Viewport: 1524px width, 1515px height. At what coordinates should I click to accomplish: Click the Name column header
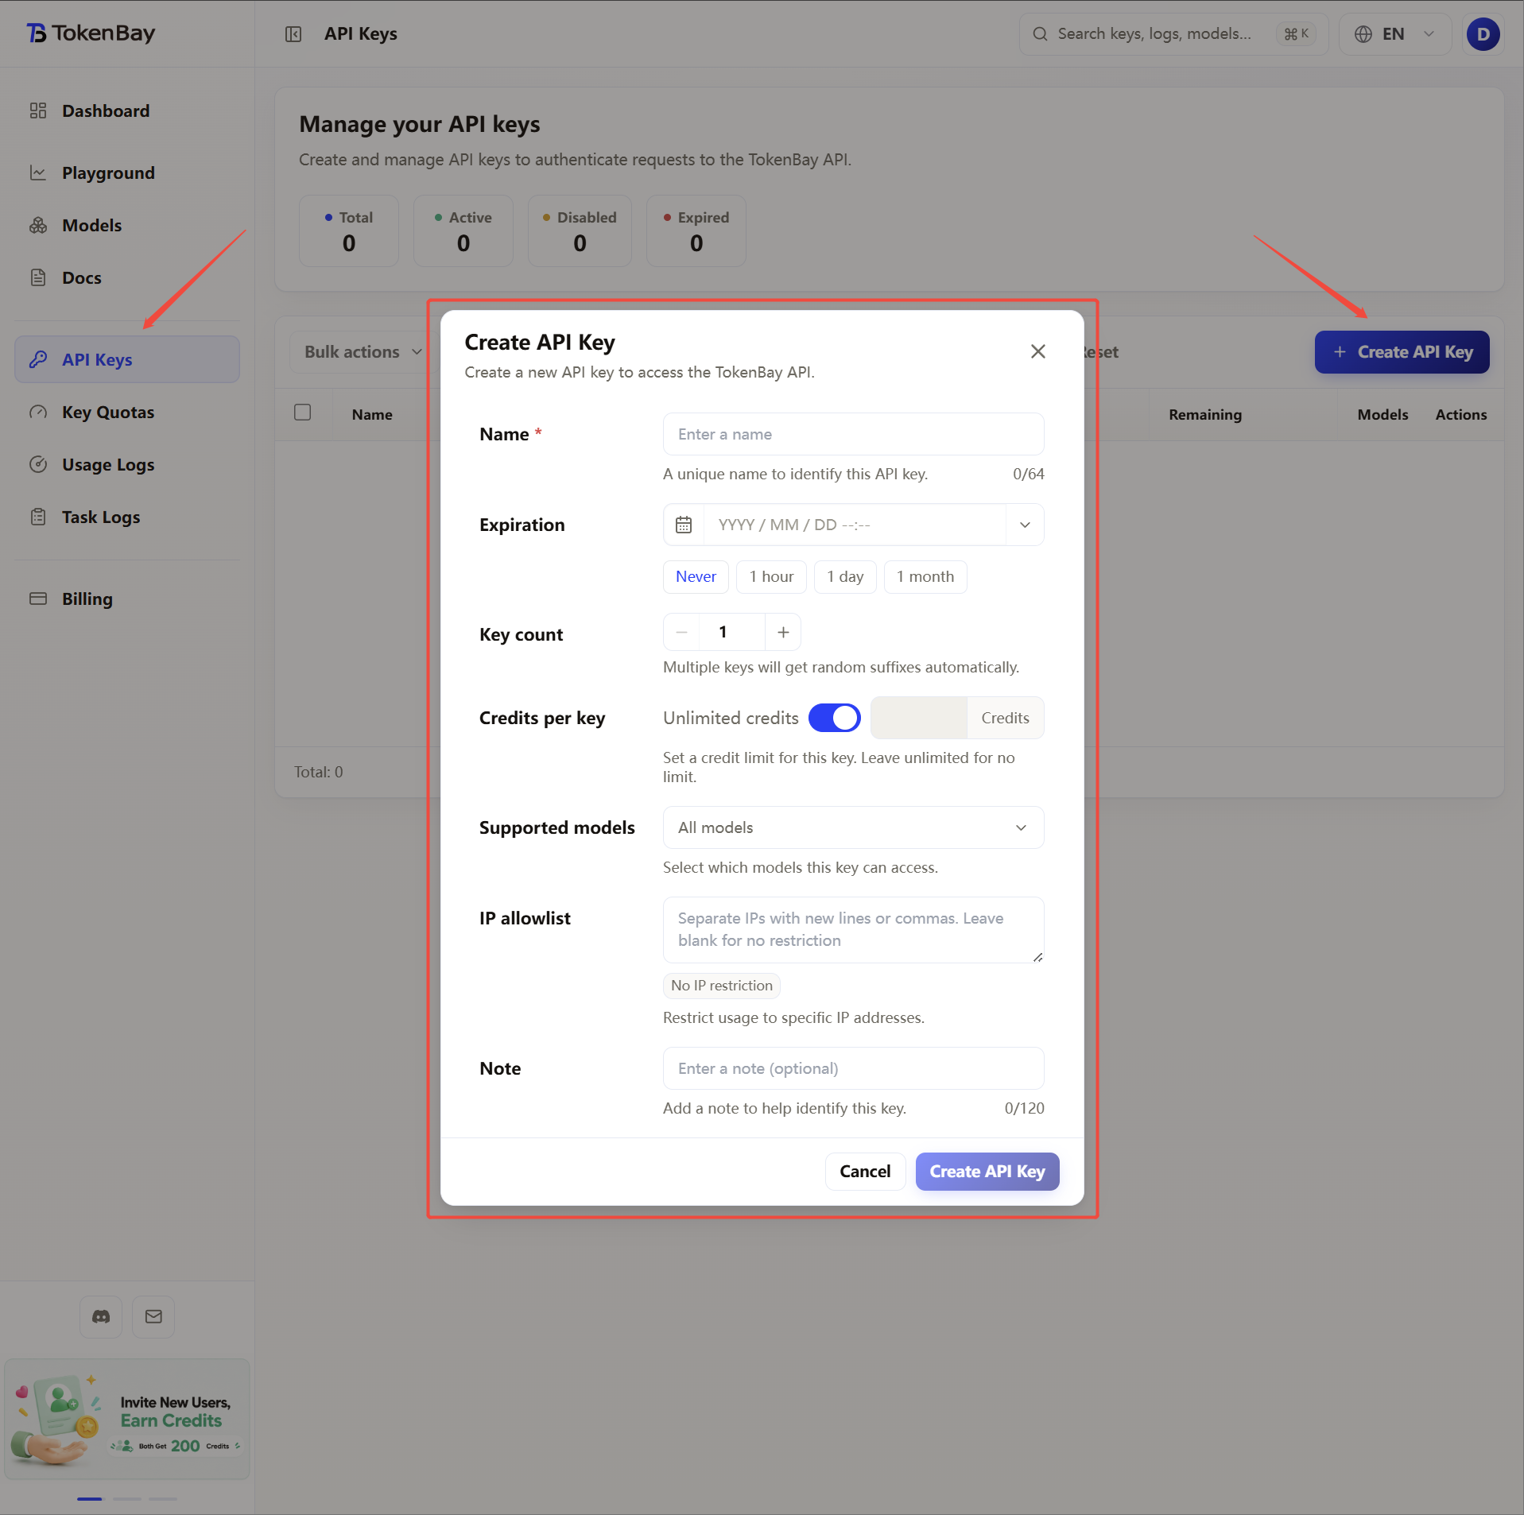click(372, 414)
